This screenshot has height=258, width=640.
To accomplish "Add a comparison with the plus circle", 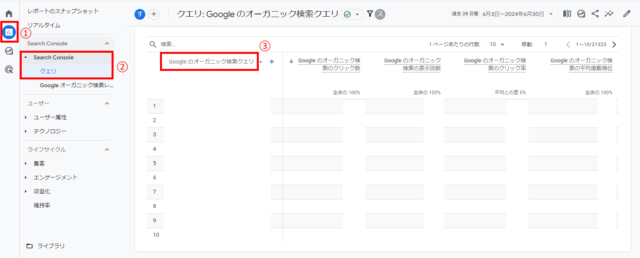I will [x=154, y=14].
